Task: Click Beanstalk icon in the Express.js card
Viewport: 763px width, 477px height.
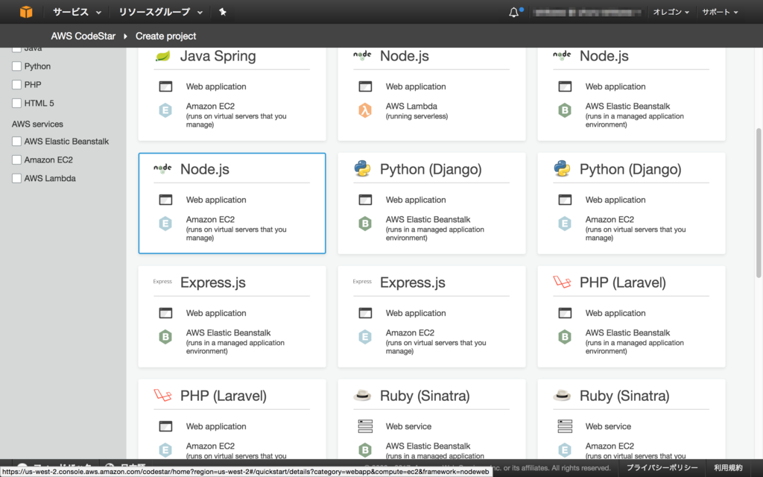Action: [x=165, y=337]
